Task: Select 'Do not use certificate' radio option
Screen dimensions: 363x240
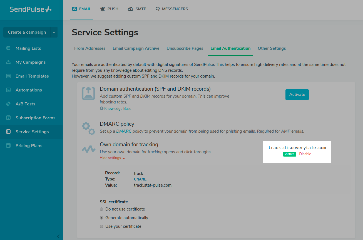Action: (101, 209)
